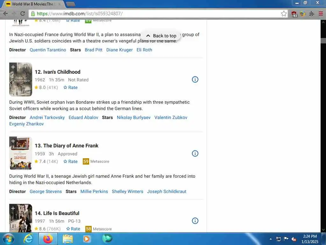
Task: Click the address bar URL field
Action: click(x=158, y=14)
